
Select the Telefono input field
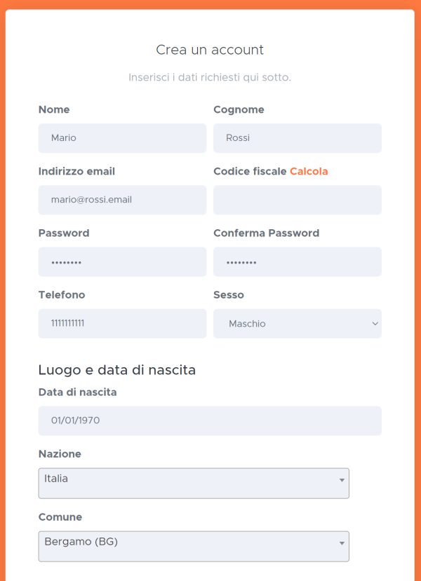122,324
